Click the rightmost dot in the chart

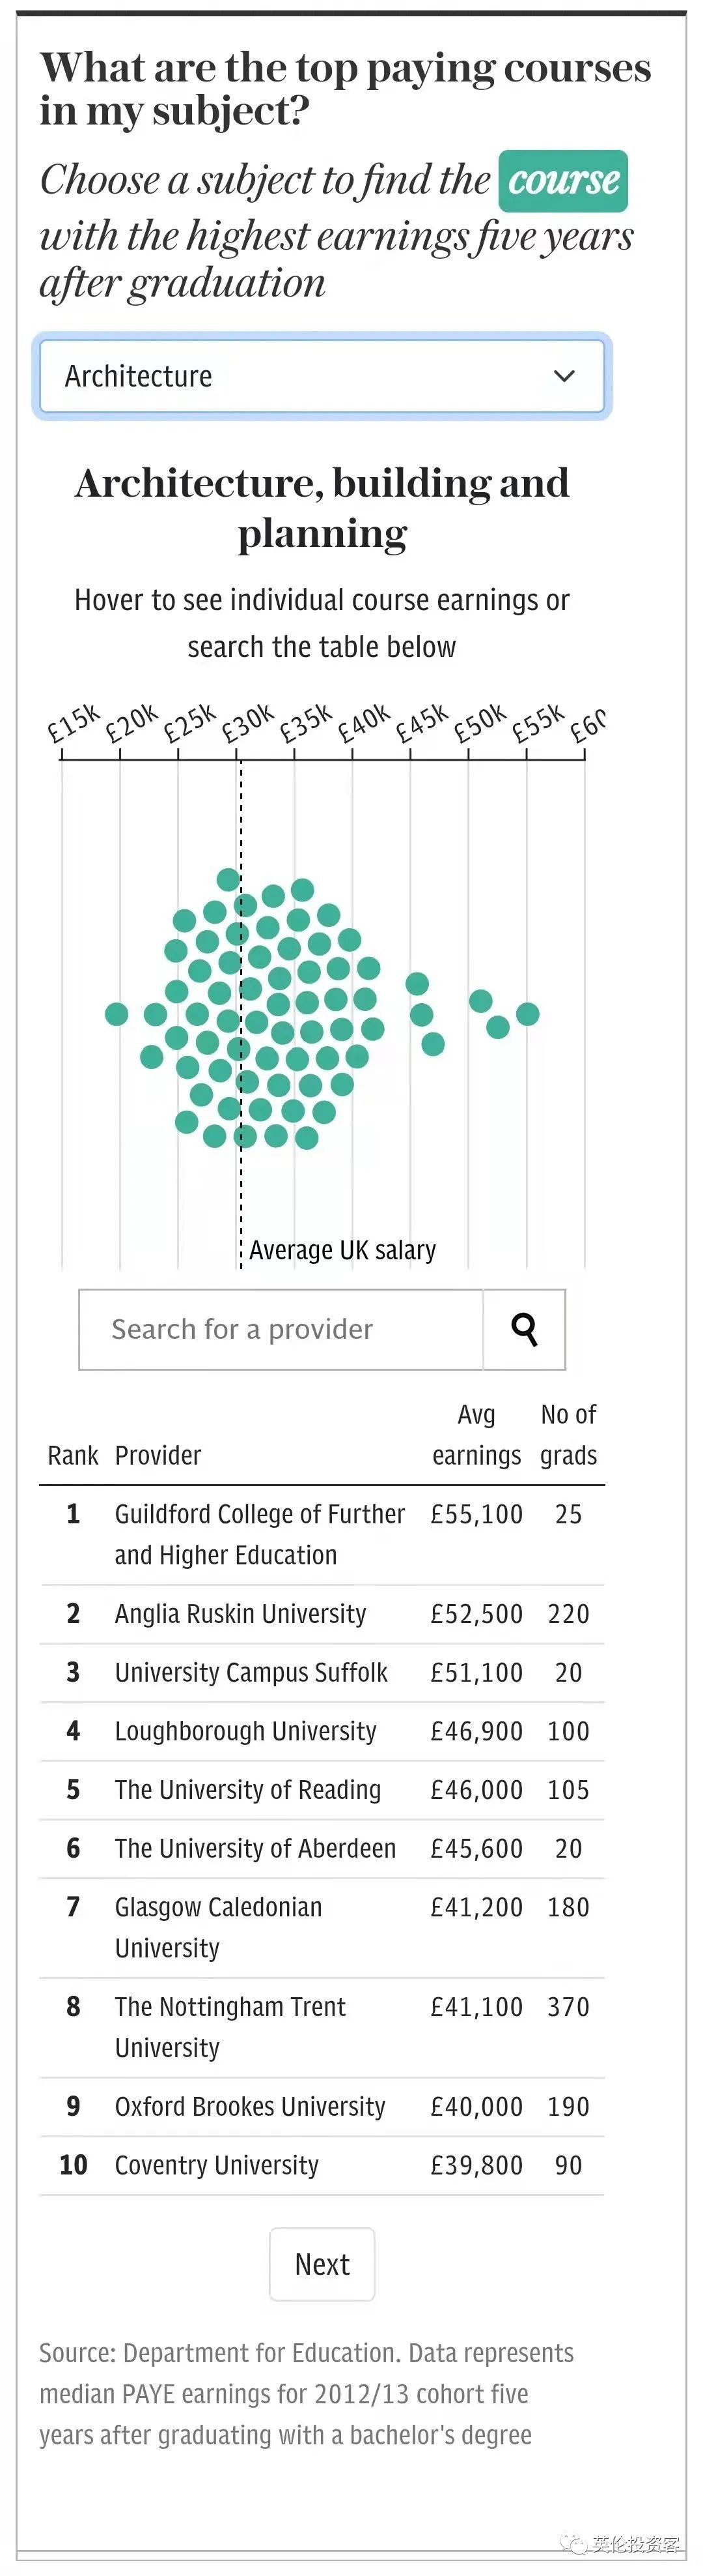coord(527,1014)
